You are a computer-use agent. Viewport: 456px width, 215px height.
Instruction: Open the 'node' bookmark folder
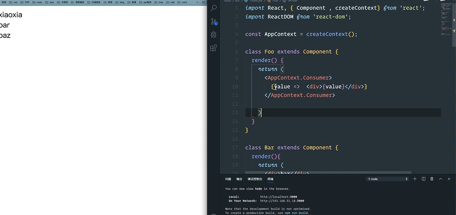pyautogui.click(x=37, y=2)
